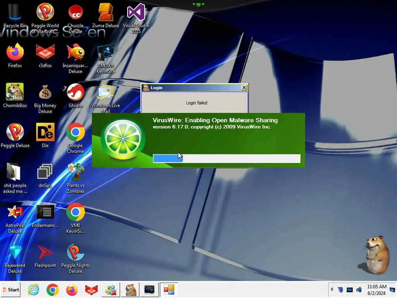The width and height of the screenshot is (397, 298).
Task: Open Visual Studio 2015 shortcut
Action: point(136,18)
